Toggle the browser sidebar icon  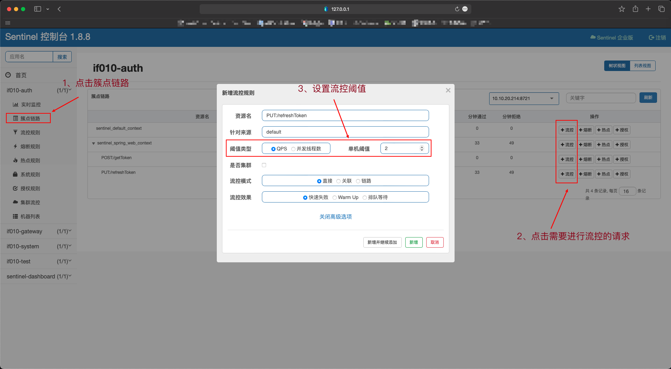[x=37, y=9]
